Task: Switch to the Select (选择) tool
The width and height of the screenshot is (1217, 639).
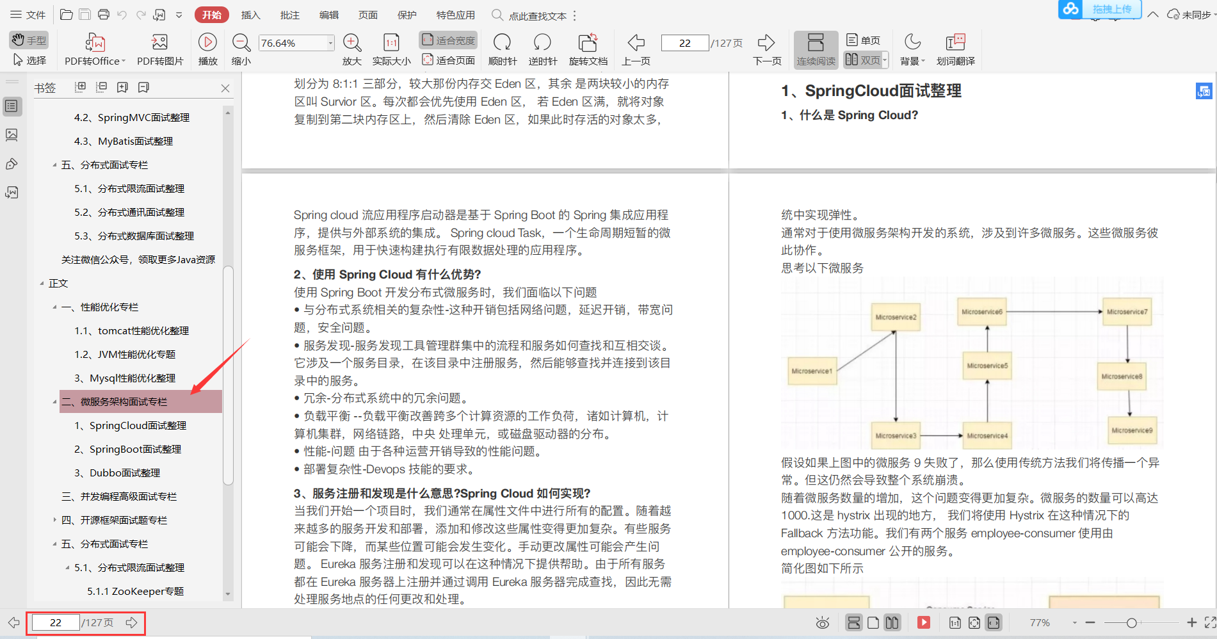Action: click(x=29, y=60)
